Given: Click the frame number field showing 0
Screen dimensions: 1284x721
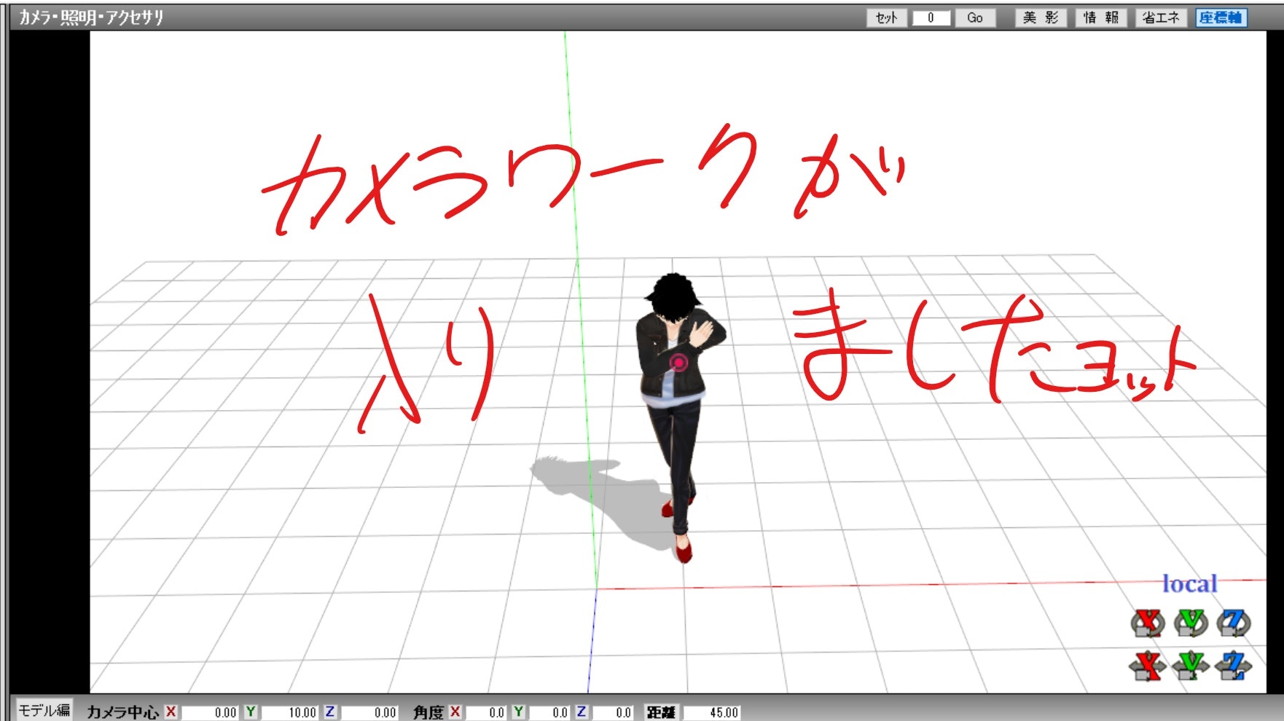Looking at the screenshot, I should (931, 18).
